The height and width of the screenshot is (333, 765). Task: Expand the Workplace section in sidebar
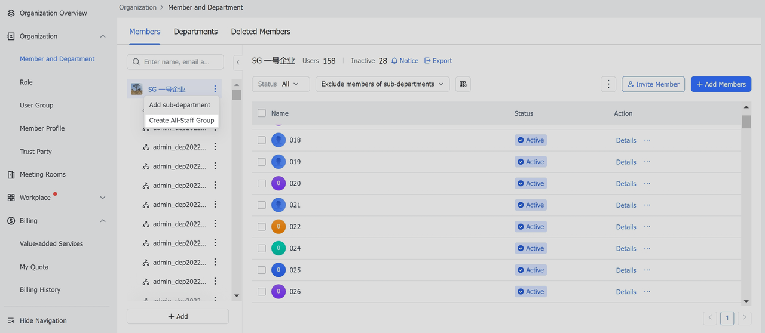tap(102, 198)
